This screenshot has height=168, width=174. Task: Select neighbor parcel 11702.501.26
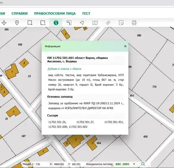(x=57, y=122)
